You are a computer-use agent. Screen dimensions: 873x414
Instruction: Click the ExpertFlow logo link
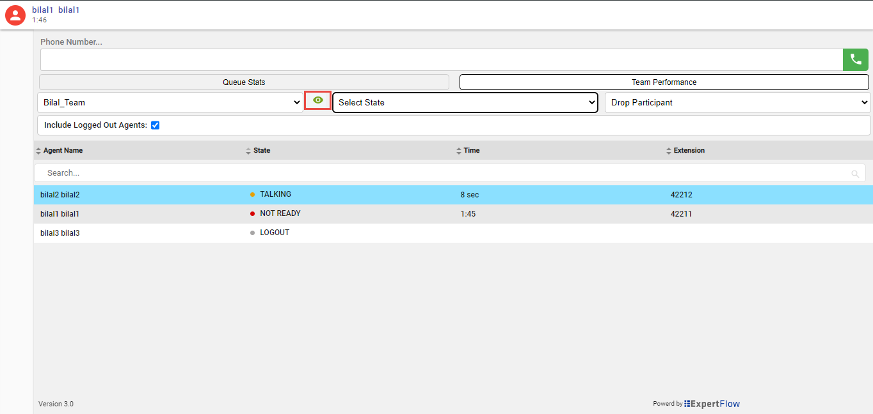click(712, 404)
